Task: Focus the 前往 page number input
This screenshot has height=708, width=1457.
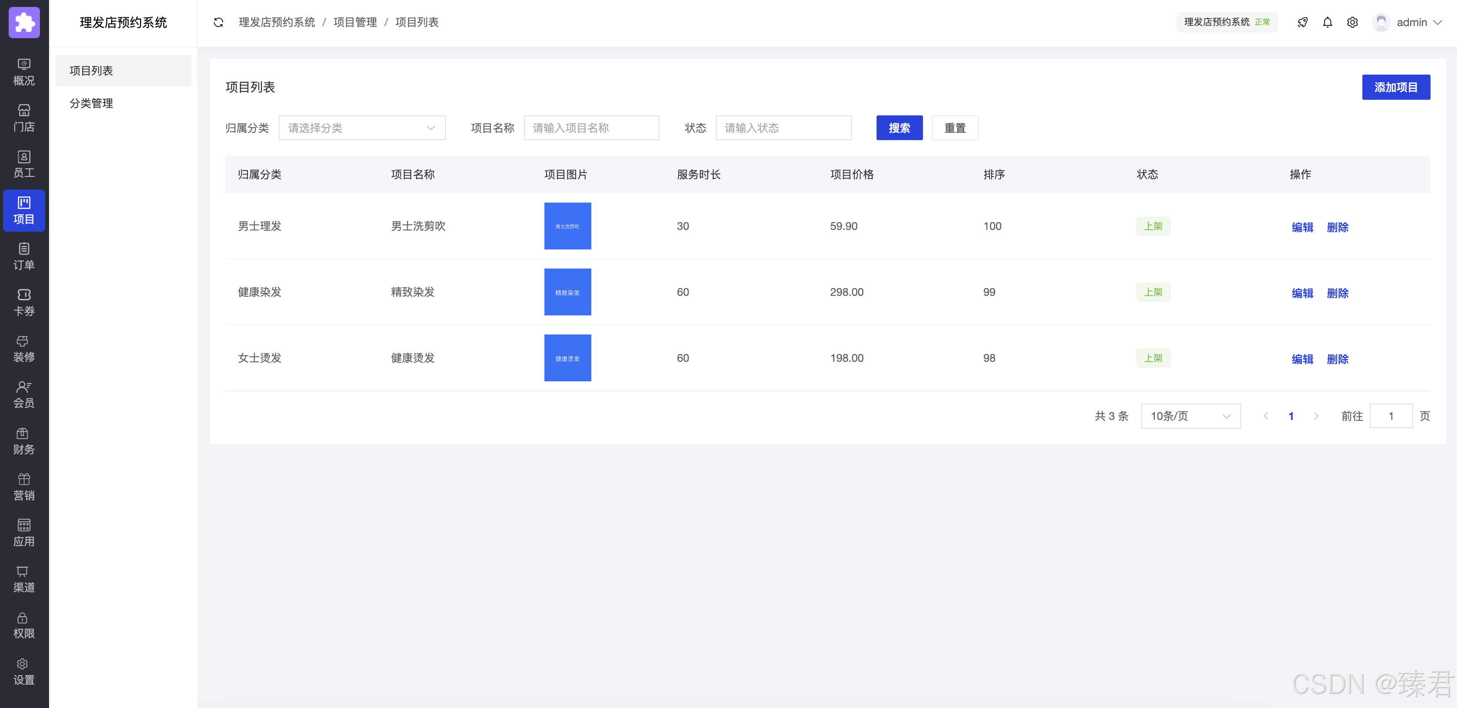Action: coord(1391,416)
